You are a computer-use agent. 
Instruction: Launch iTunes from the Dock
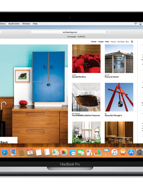point(114,152)
